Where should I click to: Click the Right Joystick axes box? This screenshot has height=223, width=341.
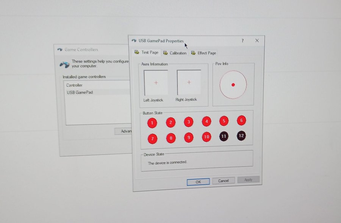point(189,82)
